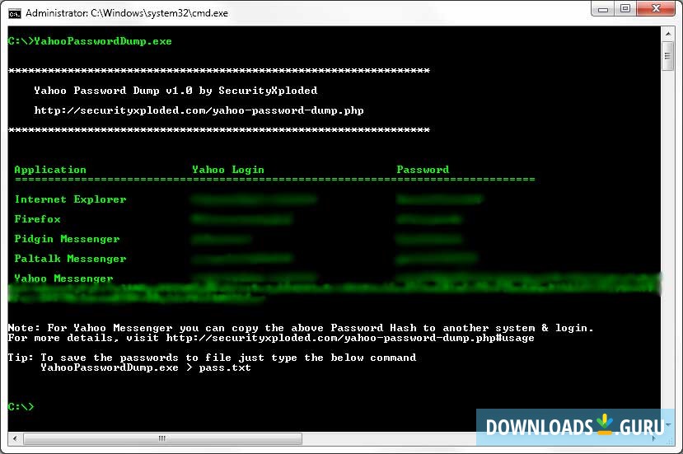The width and height of the screenshot is (683, 454).
Task: Close the cmd.exe window
Action: (656, 9)
